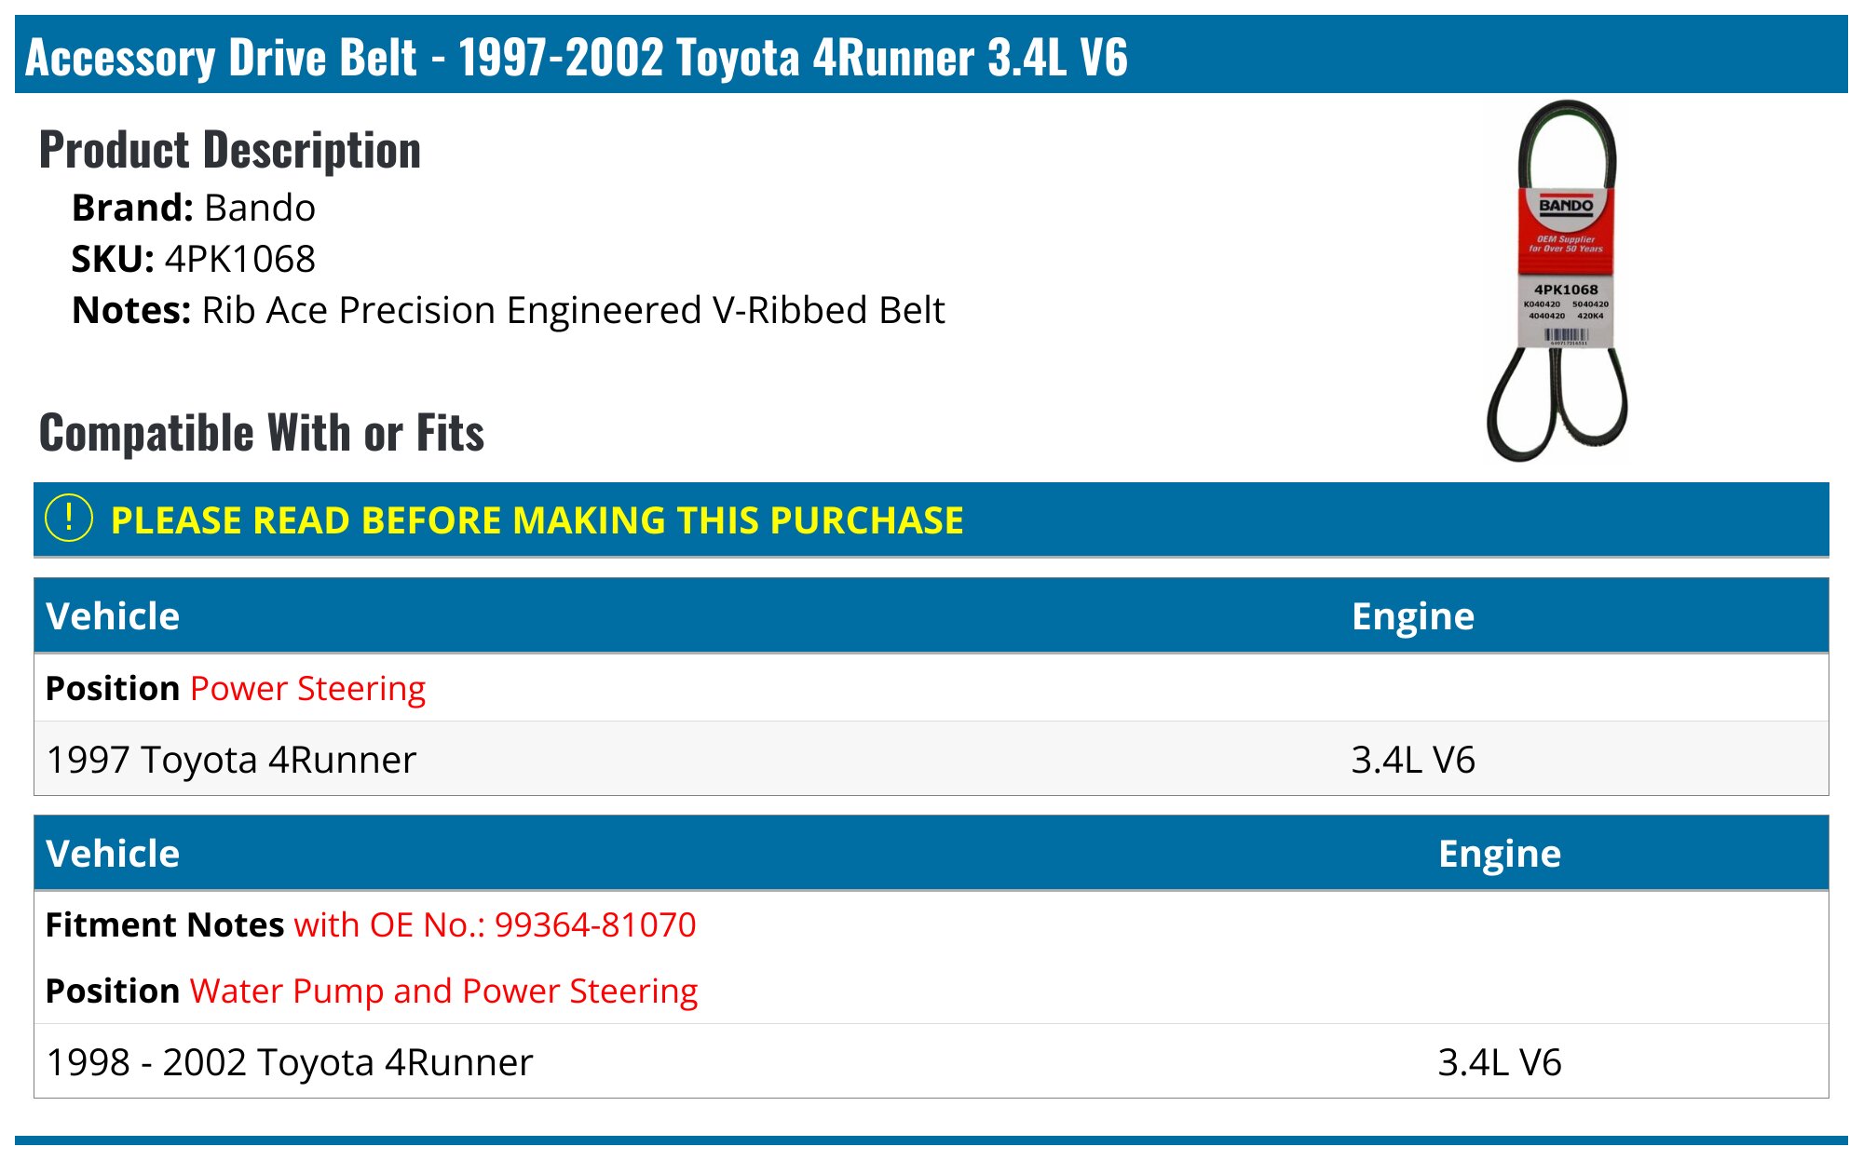This screenshot has width=1863, height=1160.
Task: Click the OE No. 99364-81070 fitment note
Action: 495,924
